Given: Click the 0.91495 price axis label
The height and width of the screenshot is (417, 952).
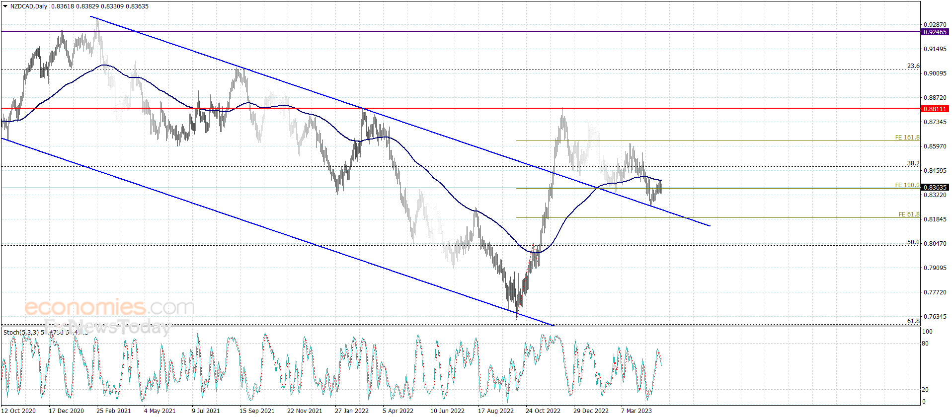Looking at the screenshot, I should (935, 49).
